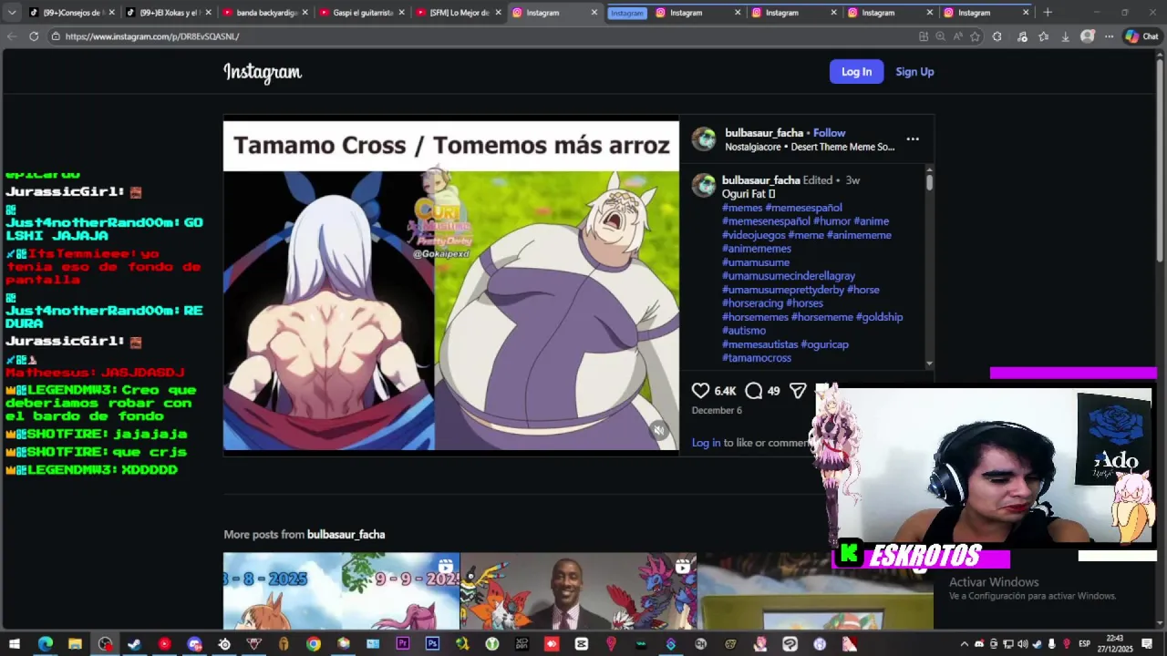1167x656 pixels.
Task: Open the browser profile avatar
Action: (x=1087, y=36)
